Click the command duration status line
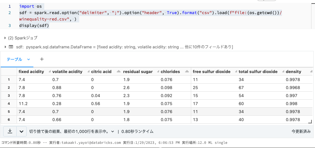 point(114,143)
